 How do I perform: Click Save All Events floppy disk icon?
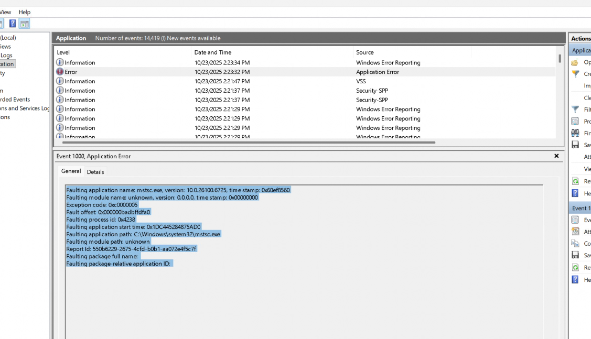coord(575,145)
